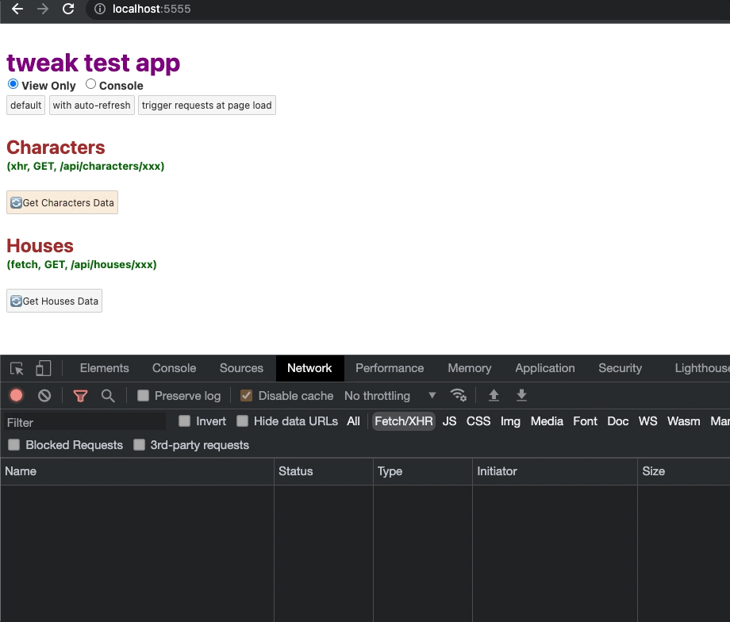
Task: Import a HAR file via upload icon
Action: click(x=493, y=395)
